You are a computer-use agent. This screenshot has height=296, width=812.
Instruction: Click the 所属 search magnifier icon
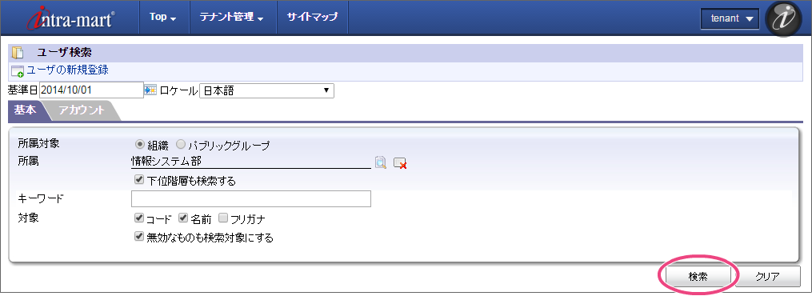pyautogui.click(x=381, y=162)
